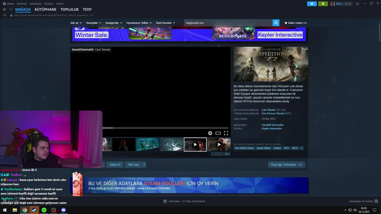Expand the Tavsiyeler dropdown
The width and height of the screenshot is (381, 214).
[93, 23]
